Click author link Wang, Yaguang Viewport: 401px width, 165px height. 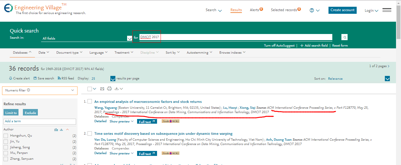[105, 108]
